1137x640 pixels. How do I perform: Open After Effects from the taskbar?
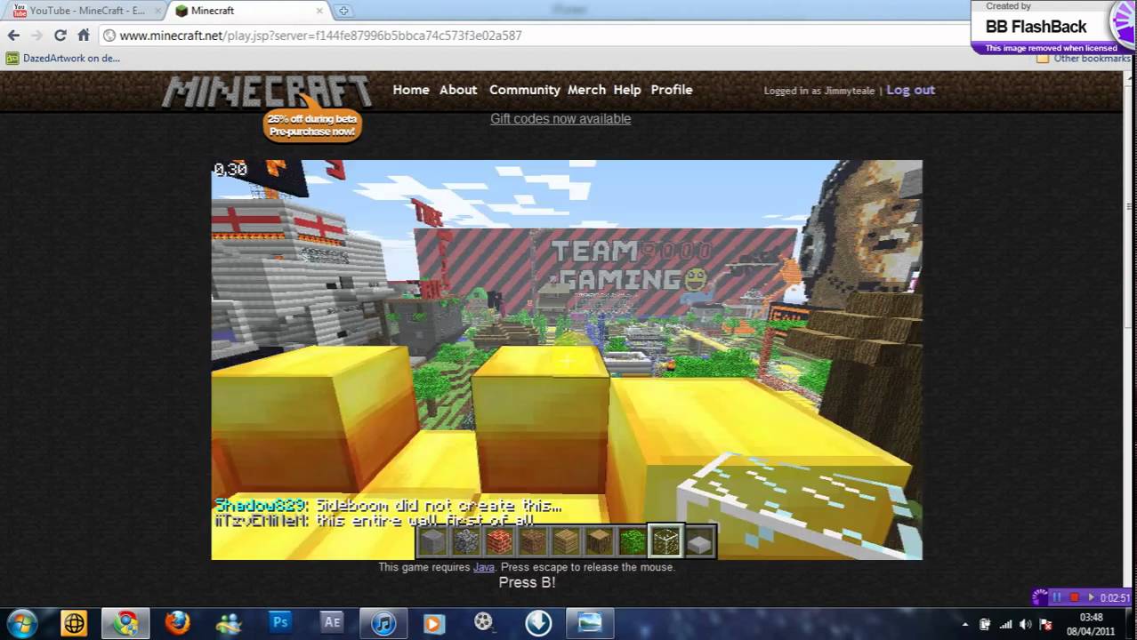[332, 623]
